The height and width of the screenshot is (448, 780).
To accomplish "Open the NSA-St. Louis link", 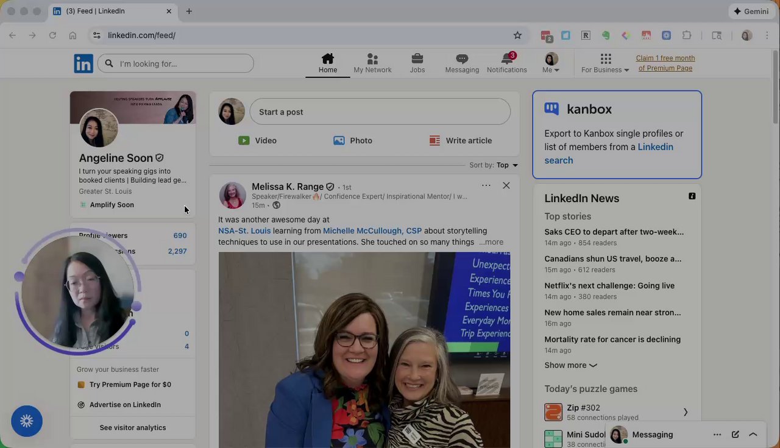I will point(244,231).
